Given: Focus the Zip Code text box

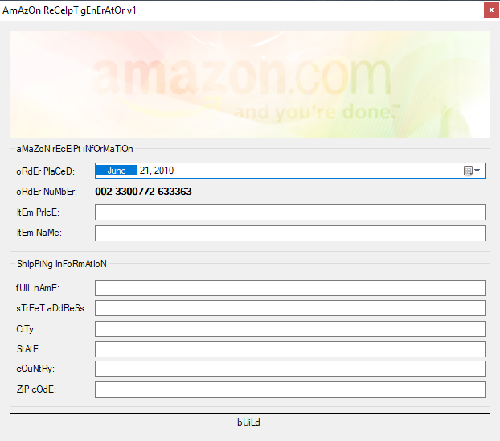Looking at the screenshot, I should (289, 389).
